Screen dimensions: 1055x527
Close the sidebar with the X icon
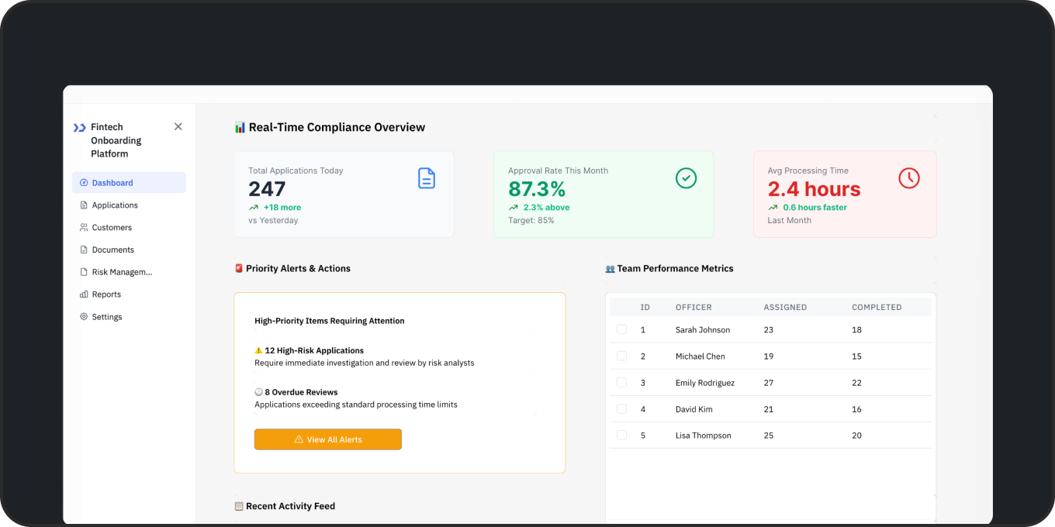click(x=178, y=126)
